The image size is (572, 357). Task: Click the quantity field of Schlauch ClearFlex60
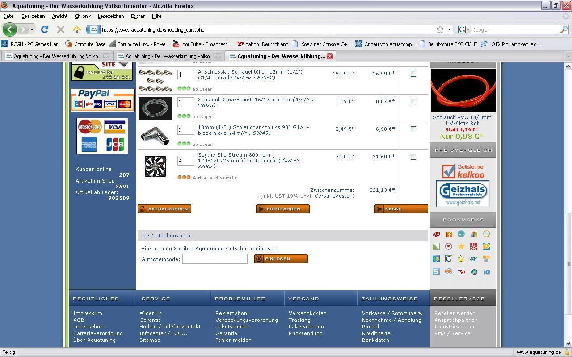[186, 102]
